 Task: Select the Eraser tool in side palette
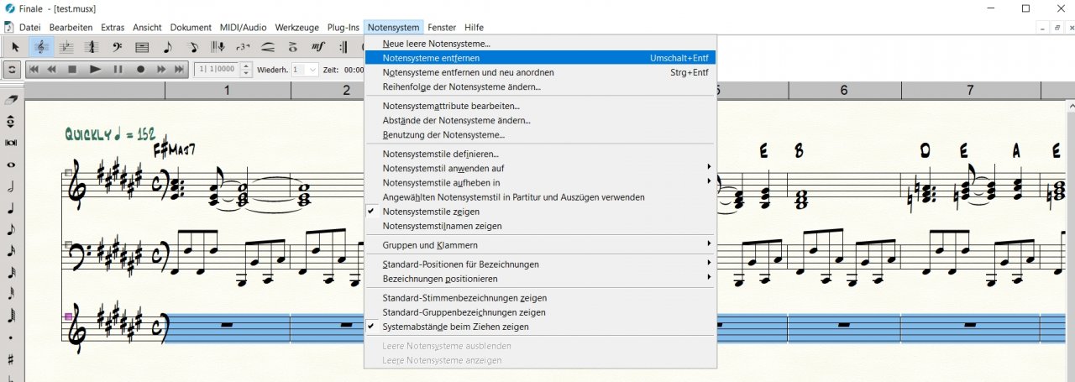coord(11,100)
